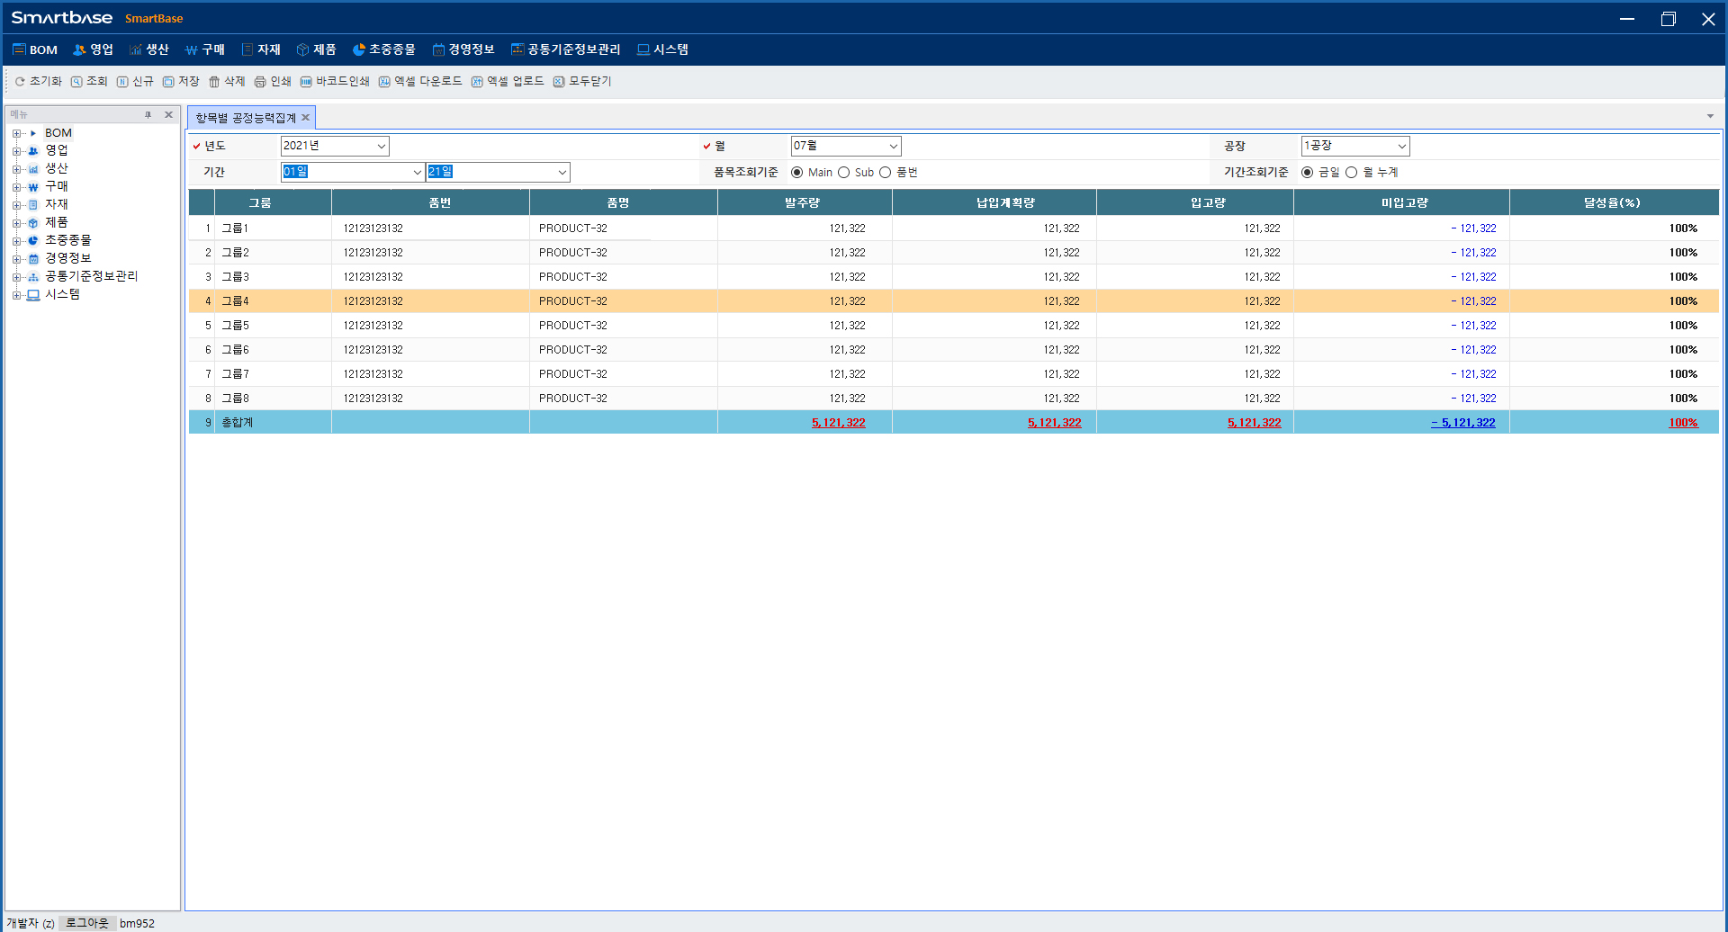Click the 미입고량 column header
The image size is (1728, 932).
click(1401, 202)
